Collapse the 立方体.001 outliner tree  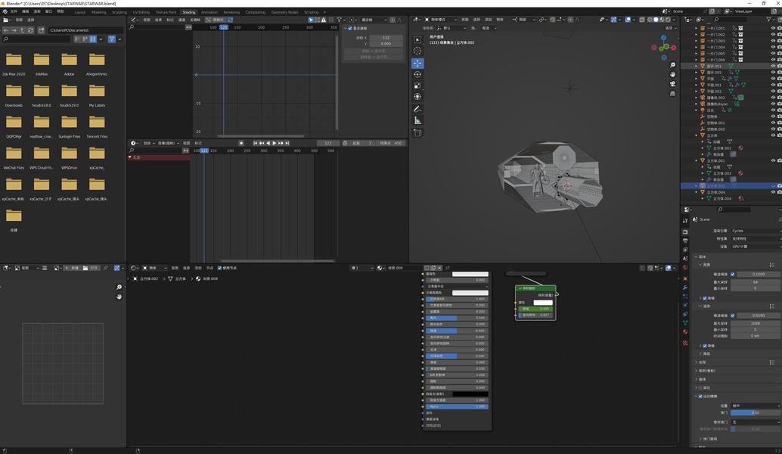click(697, 160)
